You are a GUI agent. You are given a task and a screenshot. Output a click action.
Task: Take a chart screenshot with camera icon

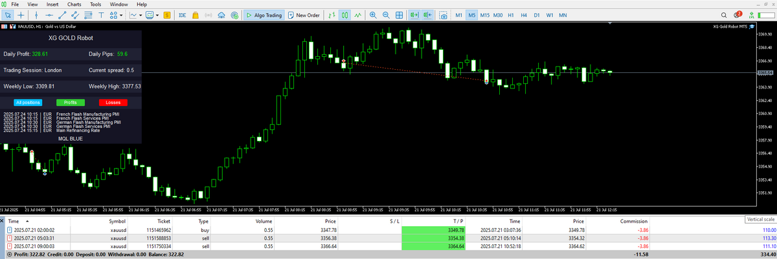click(x=444, y=15)
